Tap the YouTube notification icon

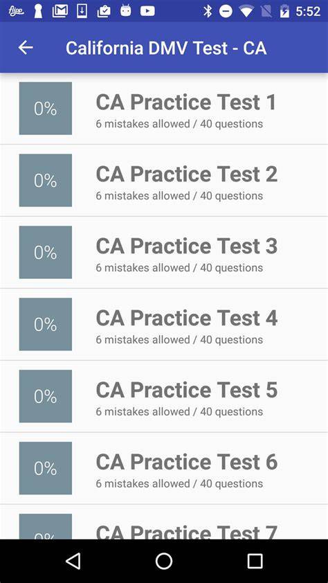147,11
